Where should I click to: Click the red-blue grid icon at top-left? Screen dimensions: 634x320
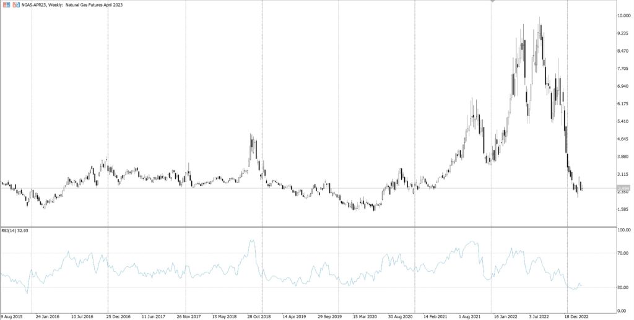tap(6, 5)
